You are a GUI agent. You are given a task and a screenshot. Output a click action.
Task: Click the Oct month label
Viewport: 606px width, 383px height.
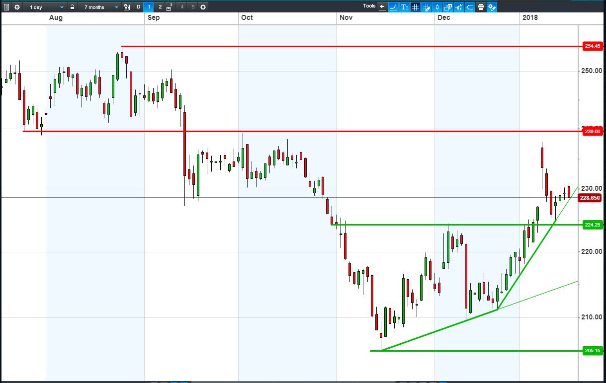coord(247,17)
